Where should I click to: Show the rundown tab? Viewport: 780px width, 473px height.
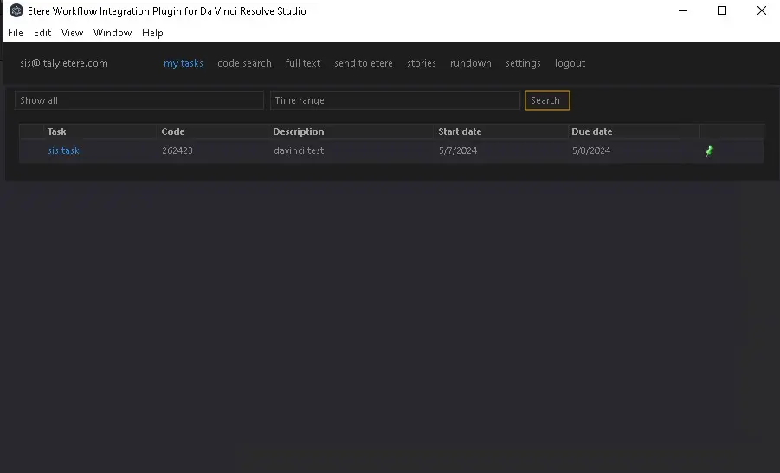471,63
